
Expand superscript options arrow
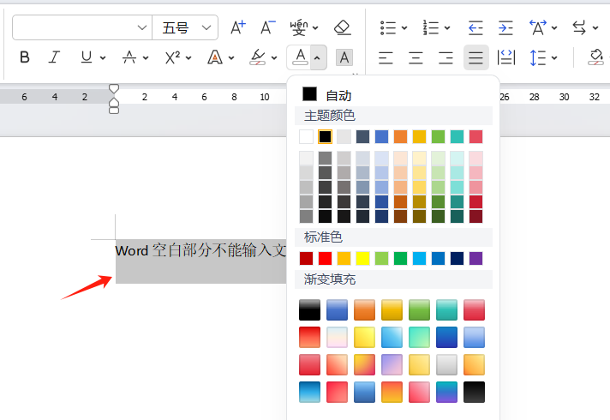tap(188, 58)
